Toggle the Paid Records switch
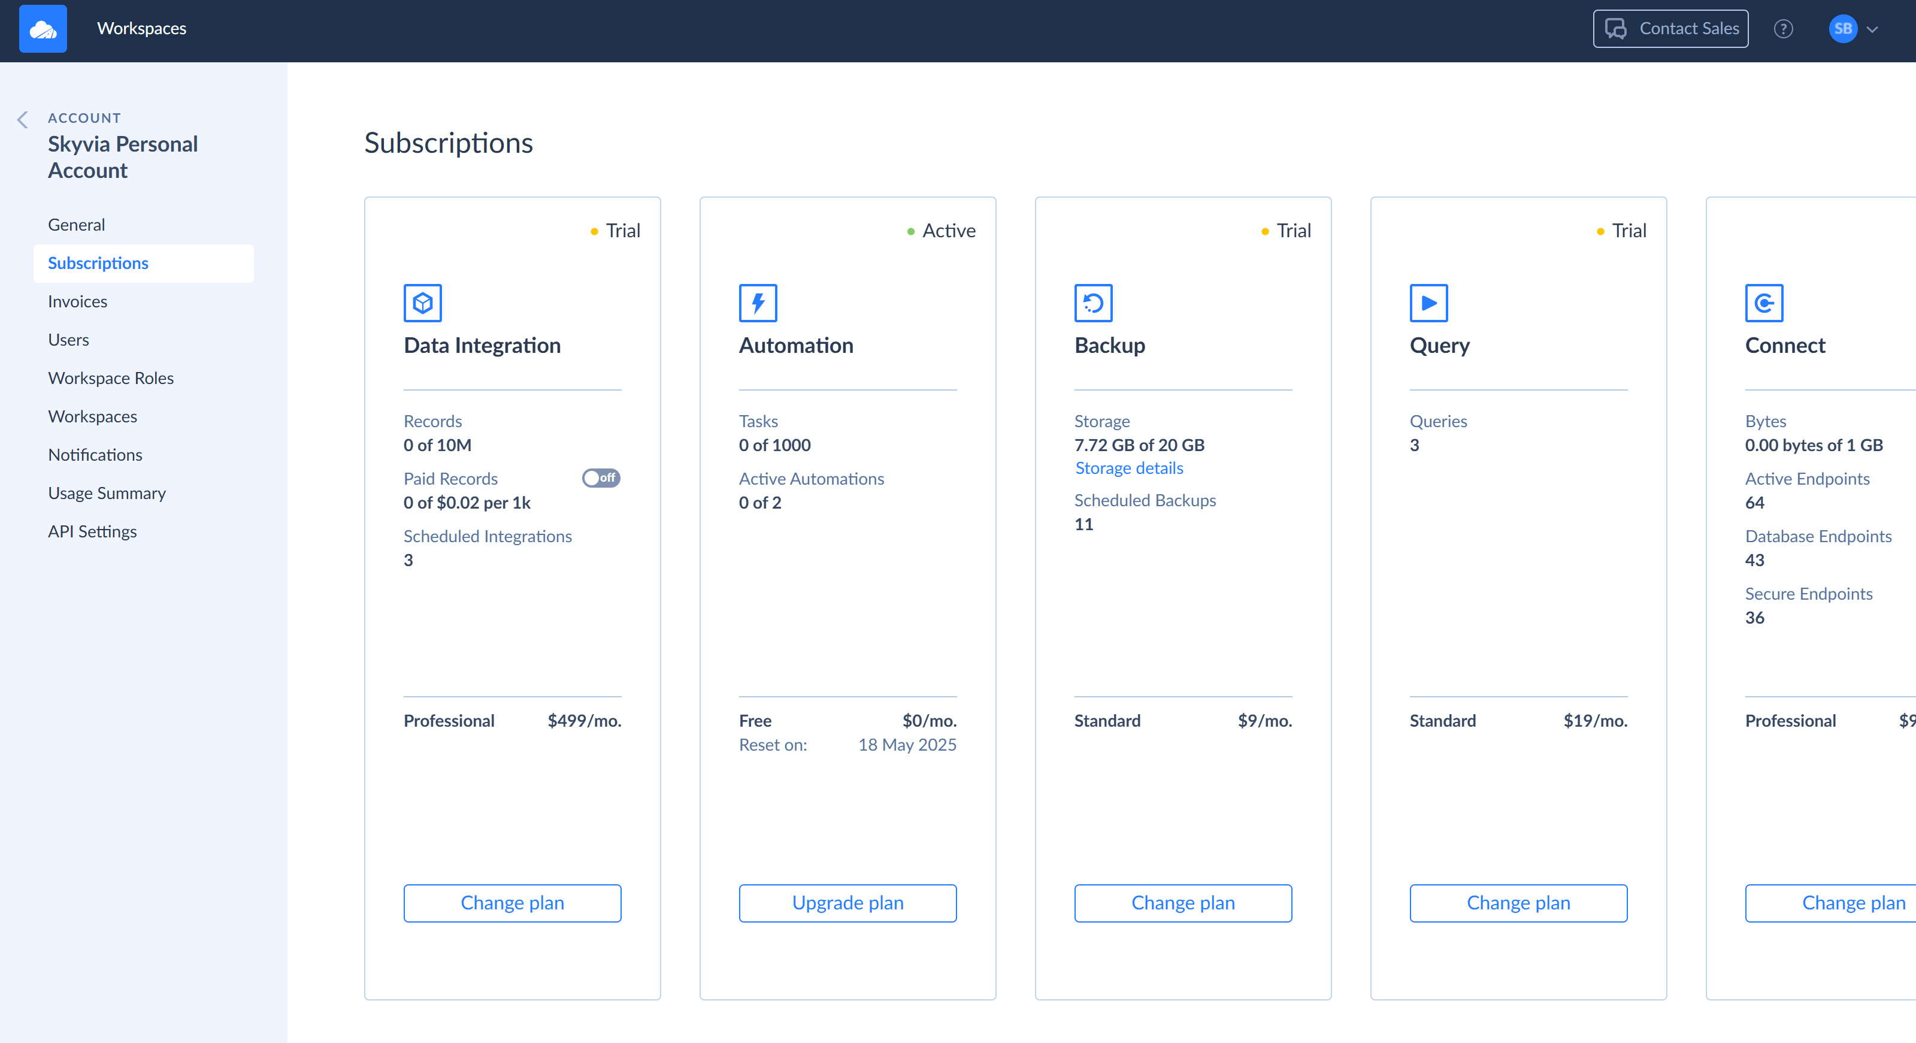1916x1043 pixels. click(601, 477)
